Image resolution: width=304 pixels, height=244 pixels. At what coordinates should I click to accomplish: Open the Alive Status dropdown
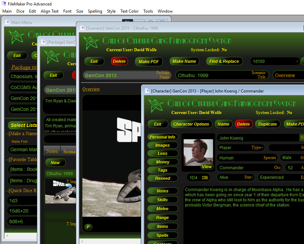pyautogui.click(x=236, y=177)
